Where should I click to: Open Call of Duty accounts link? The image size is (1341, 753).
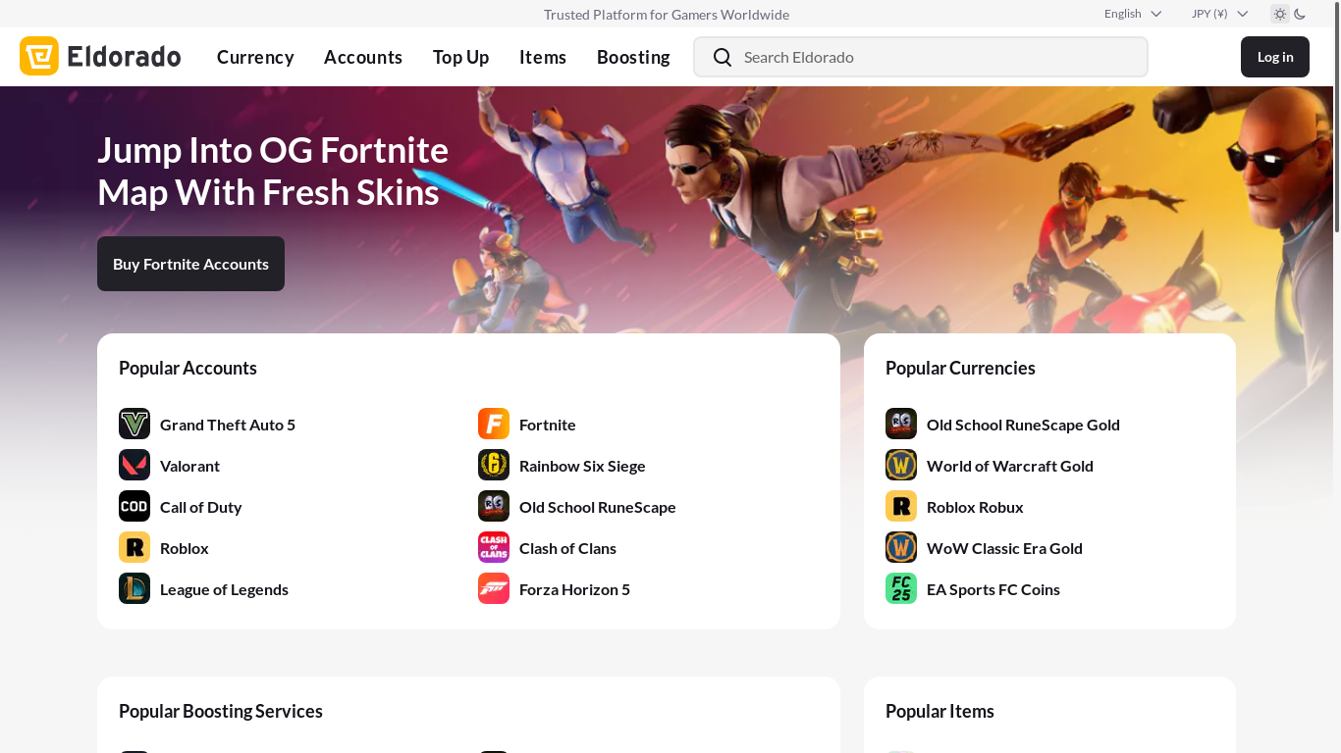pyautogui.click(x=200, y=507)
